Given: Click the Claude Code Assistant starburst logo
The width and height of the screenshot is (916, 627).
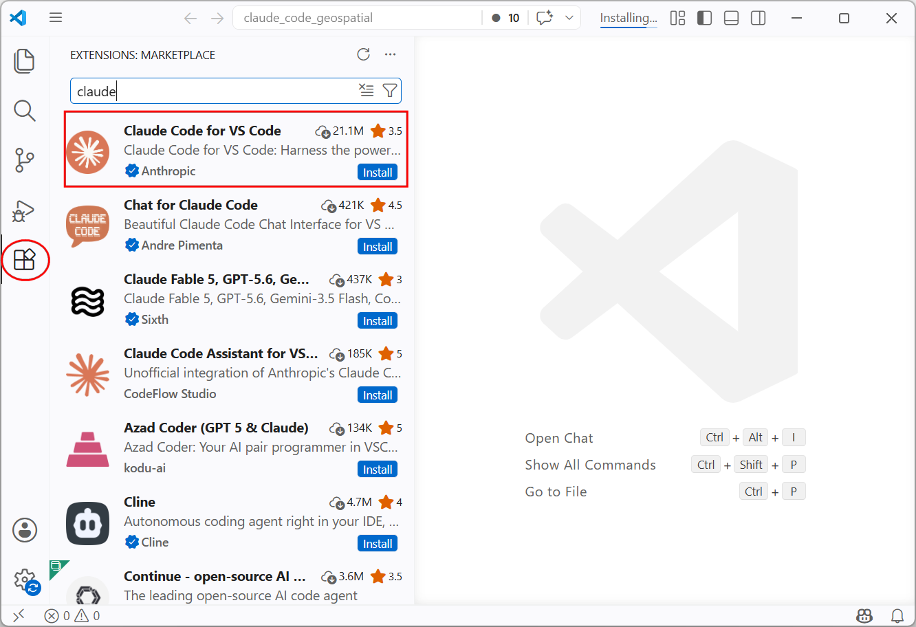Looking at the screenshot, I should click(x=88, y=375).
